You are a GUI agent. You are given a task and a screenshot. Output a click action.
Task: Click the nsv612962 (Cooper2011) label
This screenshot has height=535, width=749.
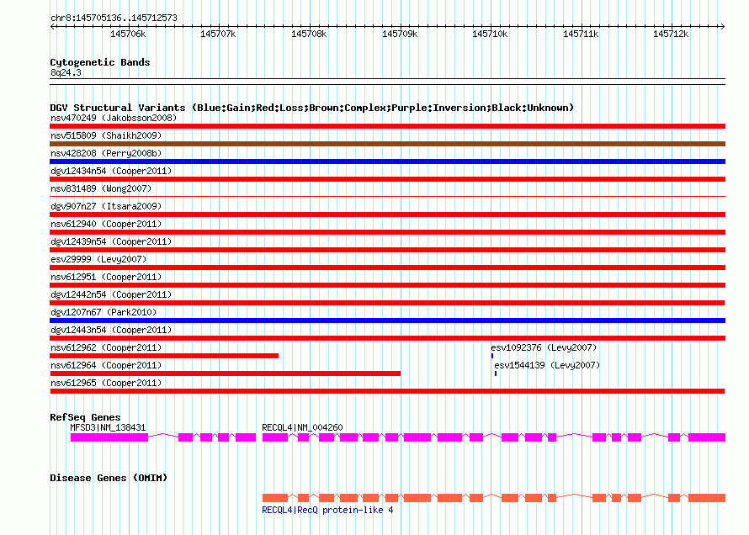tap(106, 347)
